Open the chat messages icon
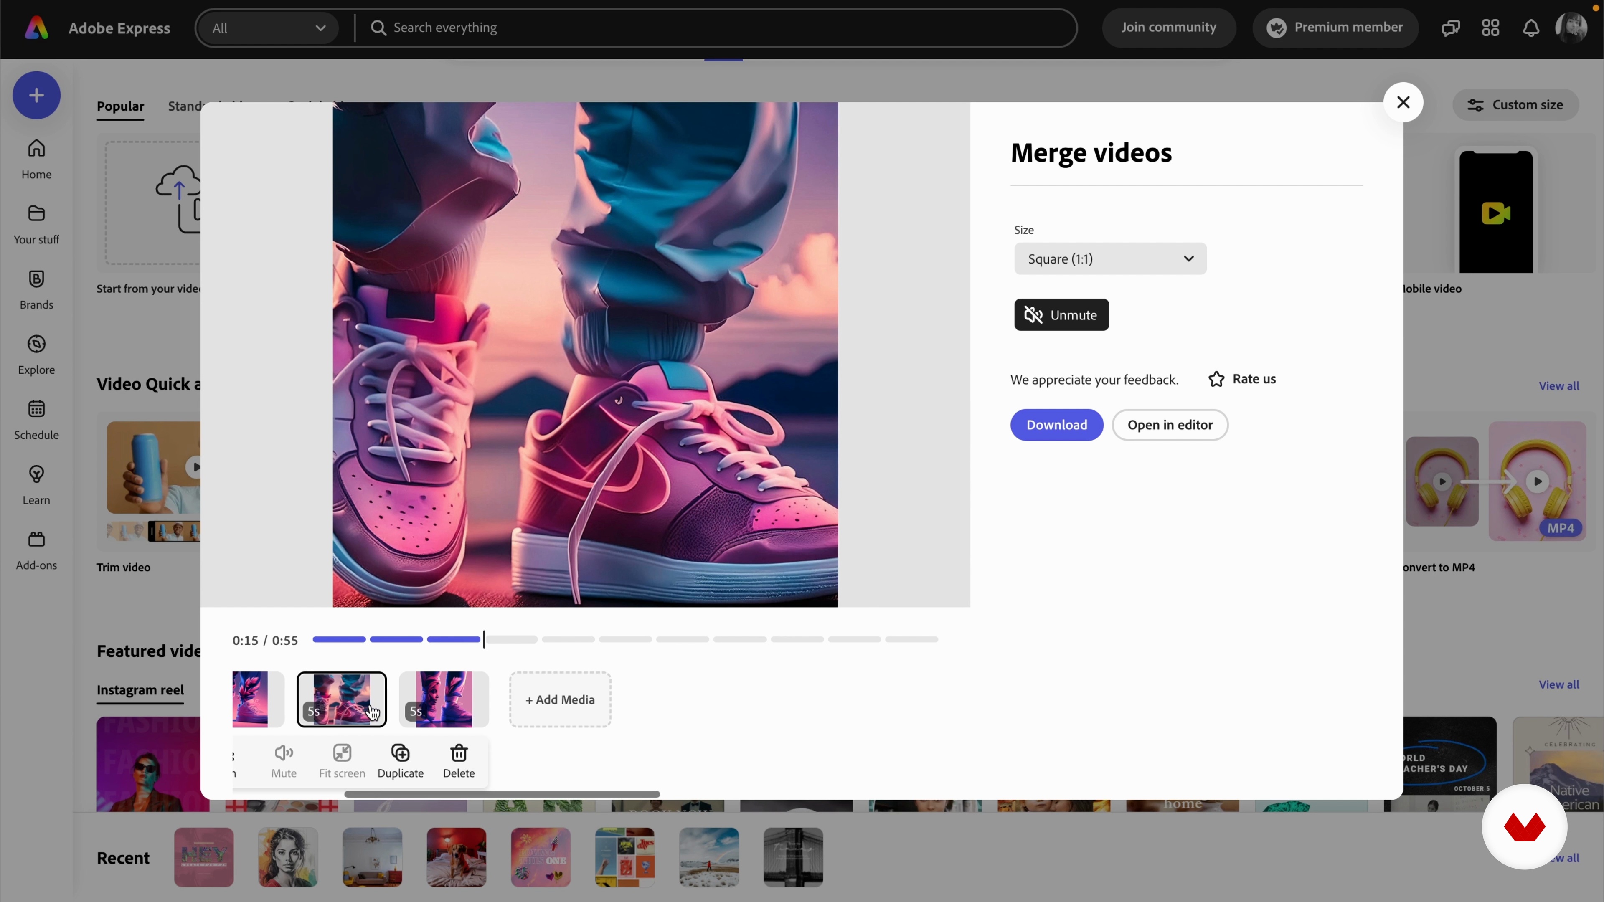This screenshot has height=902, width=1604. 1450,28
